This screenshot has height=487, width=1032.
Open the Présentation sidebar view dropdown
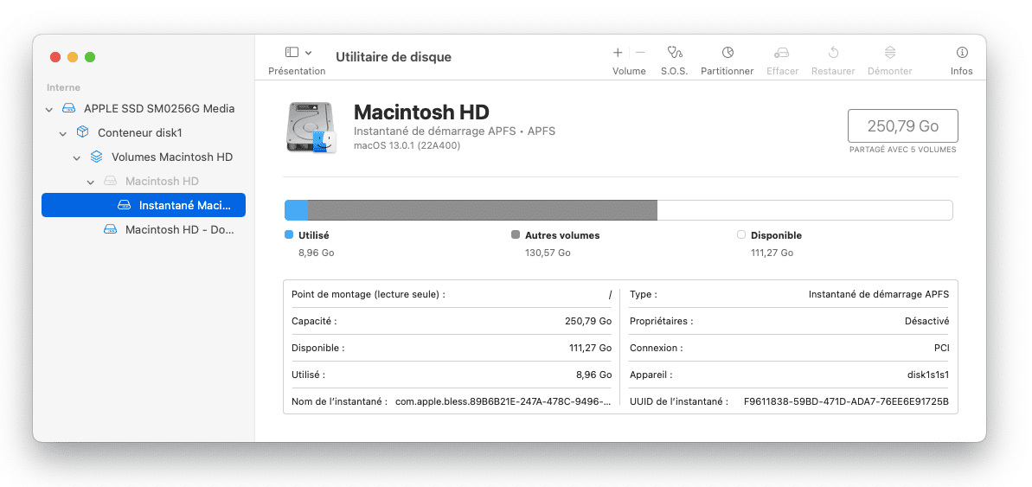pos(298,53)
